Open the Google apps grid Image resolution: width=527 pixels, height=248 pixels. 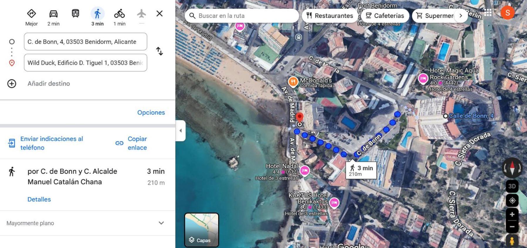pos(488,13)
